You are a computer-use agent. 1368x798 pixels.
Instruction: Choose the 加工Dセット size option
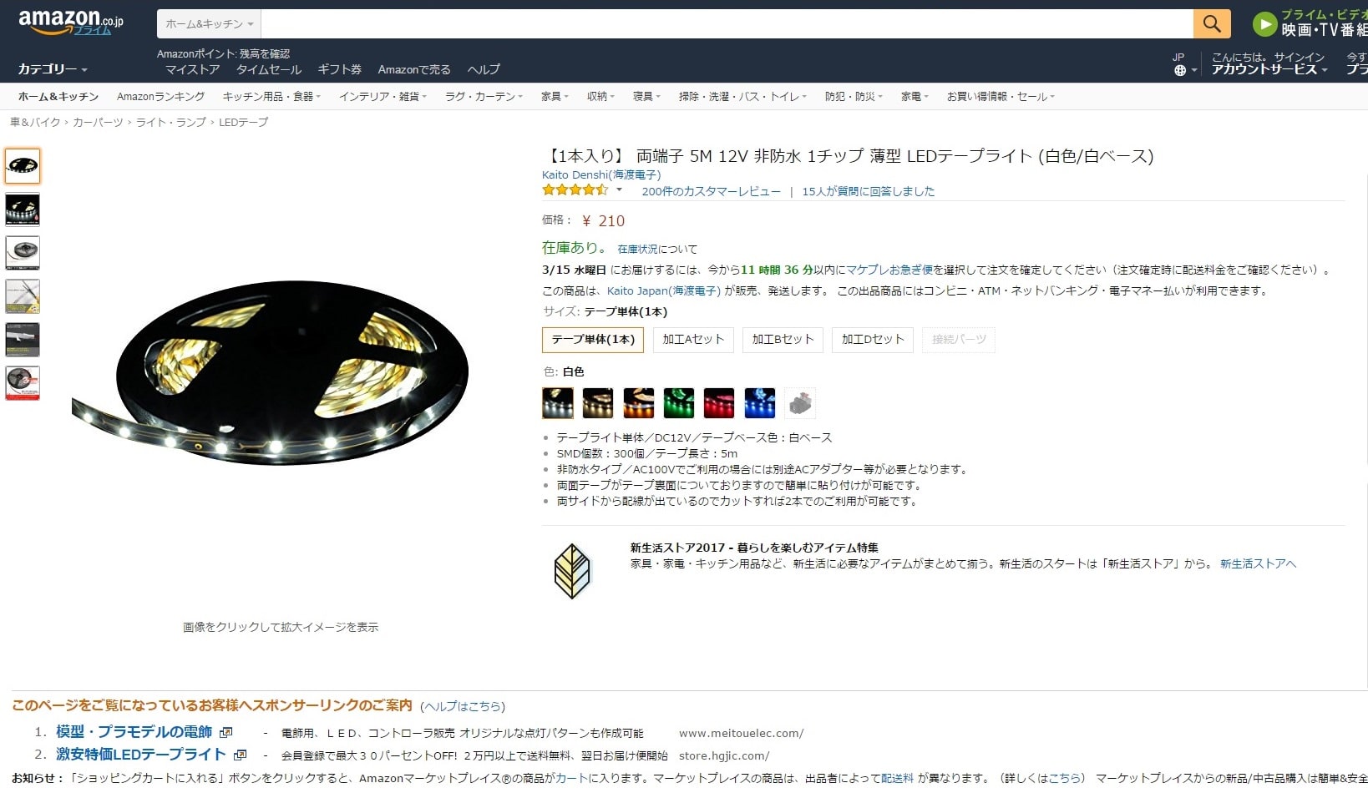pyautogui.click(x=873, y=340)
